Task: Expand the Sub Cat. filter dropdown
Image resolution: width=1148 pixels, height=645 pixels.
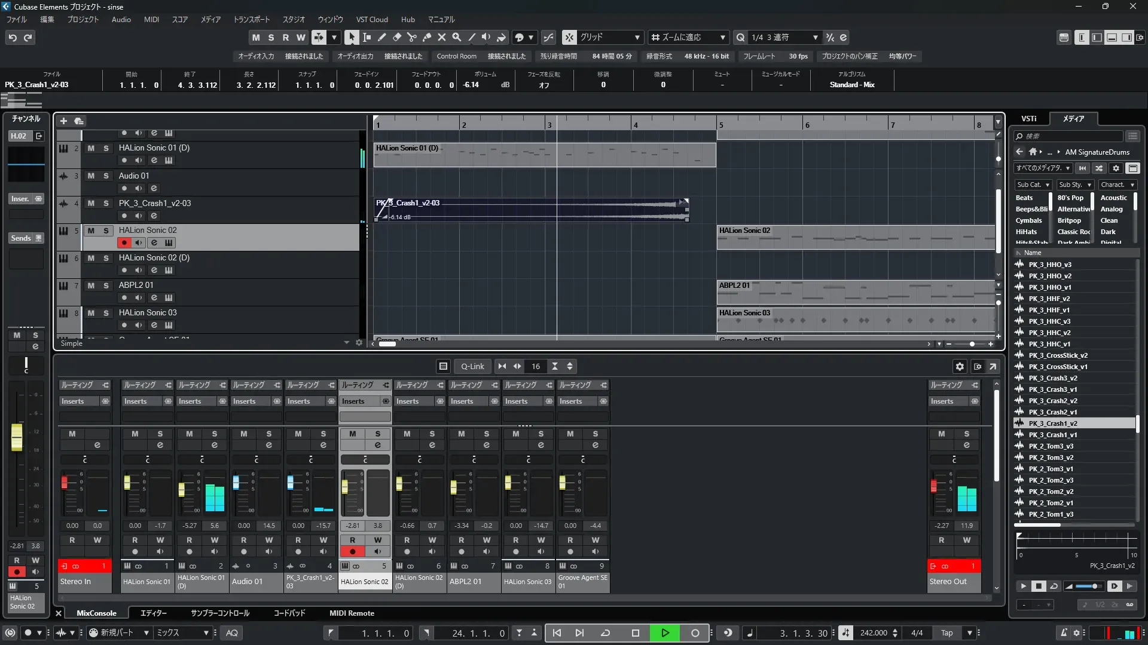Action: coord(1033,185)
